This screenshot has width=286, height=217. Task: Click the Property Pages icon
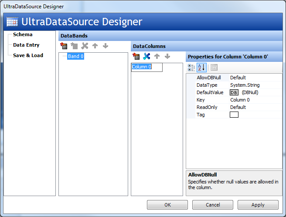coord(214,68)
